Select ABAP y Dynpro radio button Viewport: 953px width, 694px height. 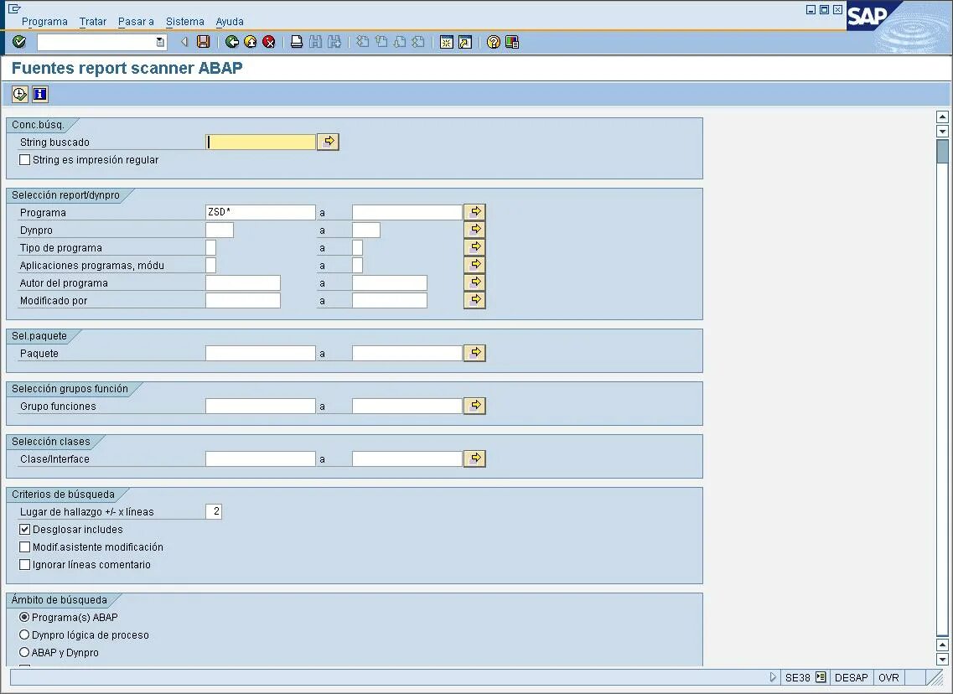tap(24, 652)
